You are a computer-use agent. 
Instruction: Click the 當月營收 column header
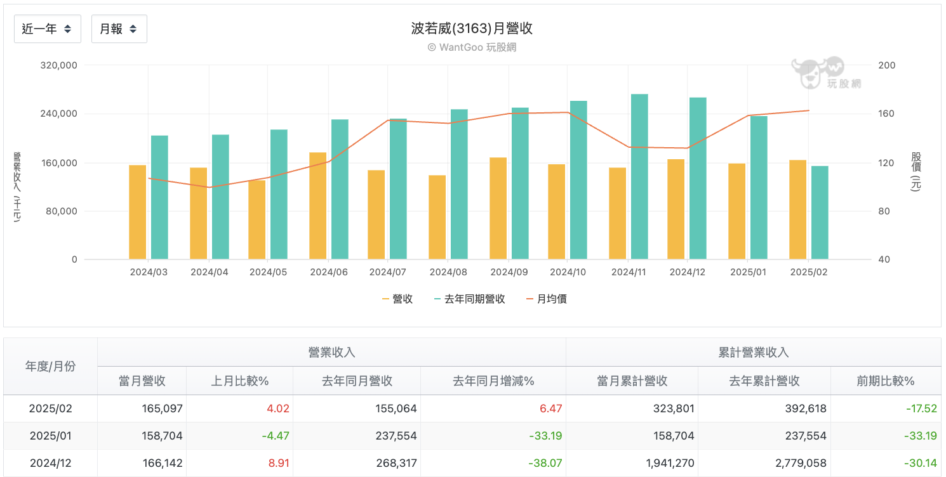click(x=142, y=381)
